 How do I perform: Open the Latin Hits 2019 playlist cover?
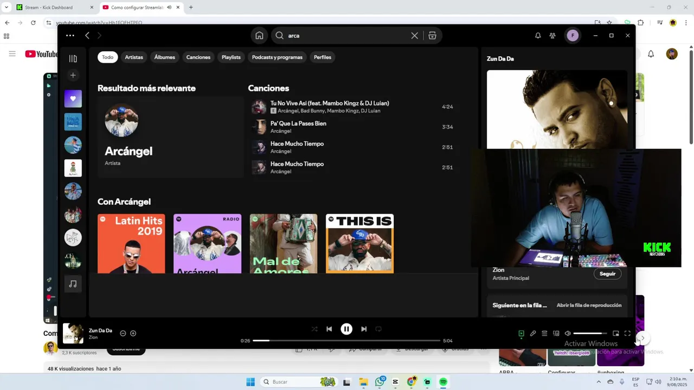click(131, 244)
